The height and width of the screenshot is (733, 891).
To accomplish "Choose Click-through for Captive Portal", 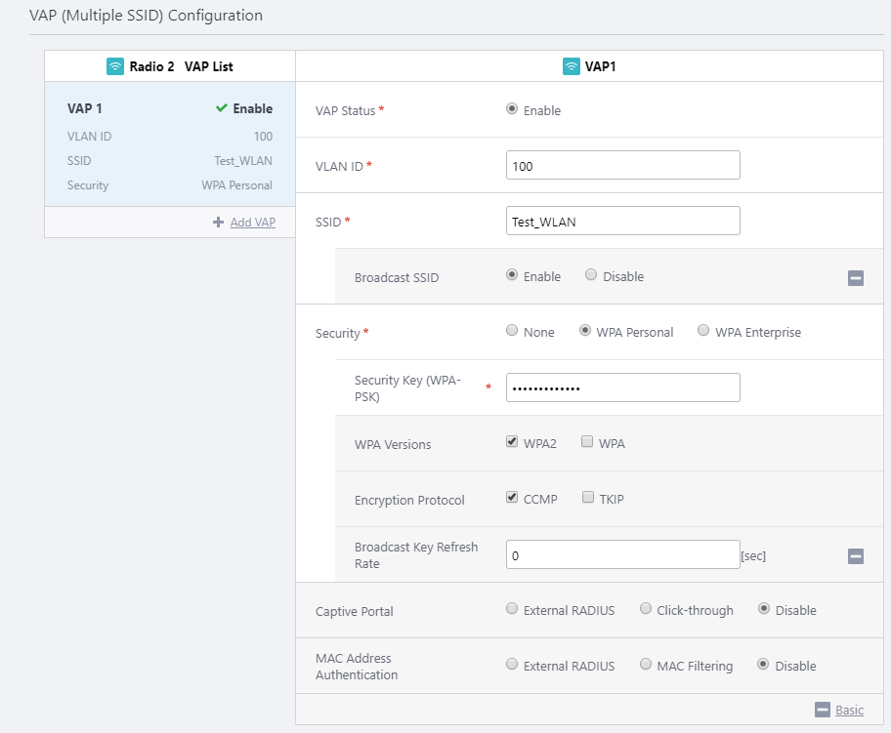I will tap(646, 610).
